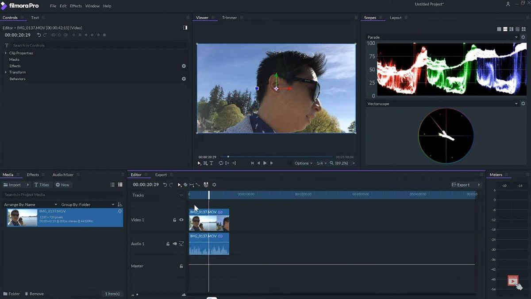Select the IMG_0137.MOV clip in Media panel
Viewport: 531px width, 299px height.
tap(64, 217)
